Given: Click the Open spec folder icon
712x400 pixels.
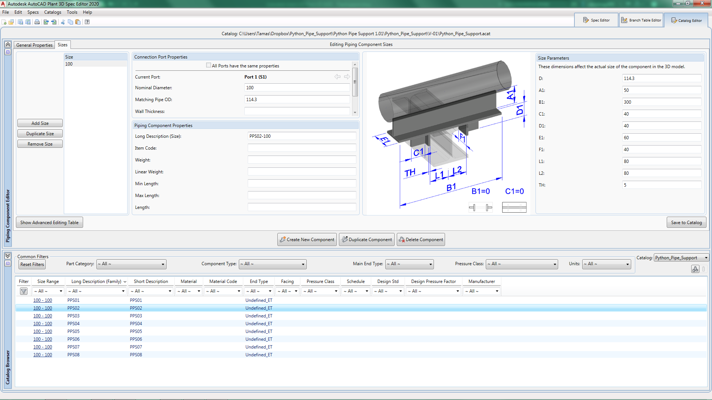Looking at the screenshot, I should (11, 22).
